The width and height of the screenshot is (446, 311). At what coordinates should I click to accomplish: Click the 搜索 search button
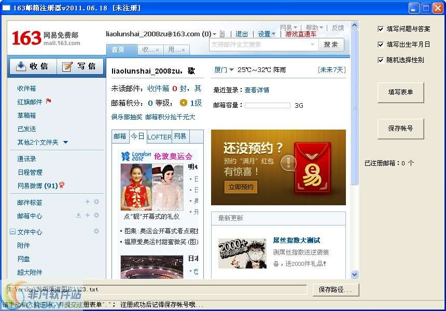pyautogui.click(x=331, y=45)
